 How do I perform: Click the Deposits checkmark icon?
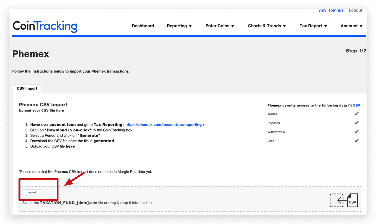tap(357, 123)
